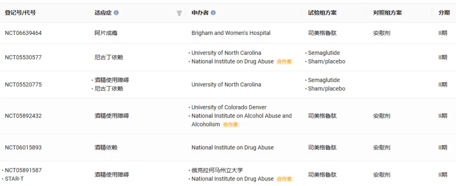This screenshot has width=456, height=186.
Task: Click the info icon beside 适应症 header
Action: pyautogui.click(x=116, y=13)
